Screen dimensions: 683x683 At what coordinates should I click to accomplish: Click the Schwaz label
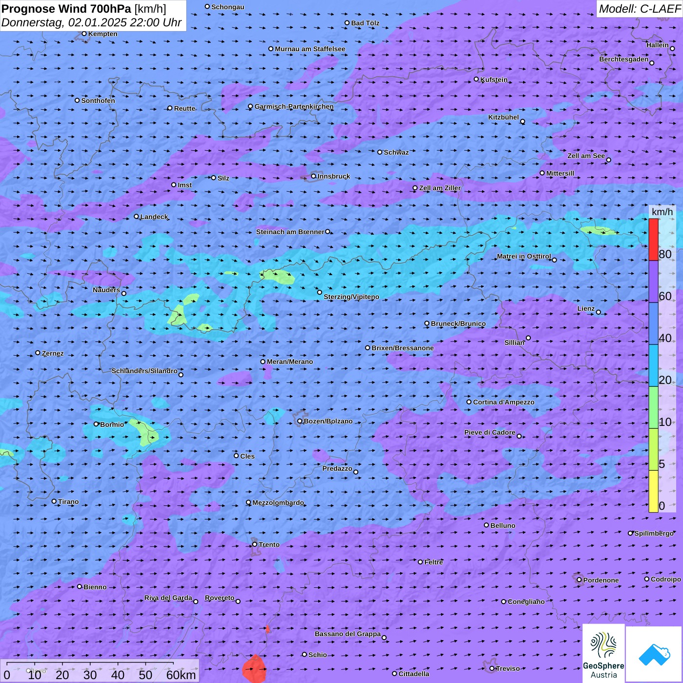coord(396,152)
